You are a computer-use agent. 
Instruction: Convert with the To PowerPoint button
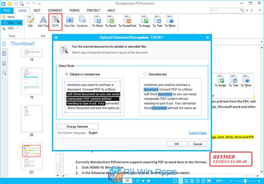pos(127,21)
